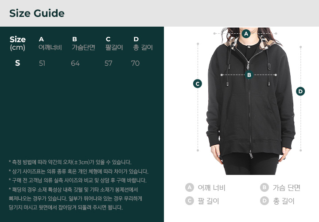Click the gray A legend icon for 어깨 너비
Image resolution: width=319 pixels, height=222 pixels.
tap(190, 187)
